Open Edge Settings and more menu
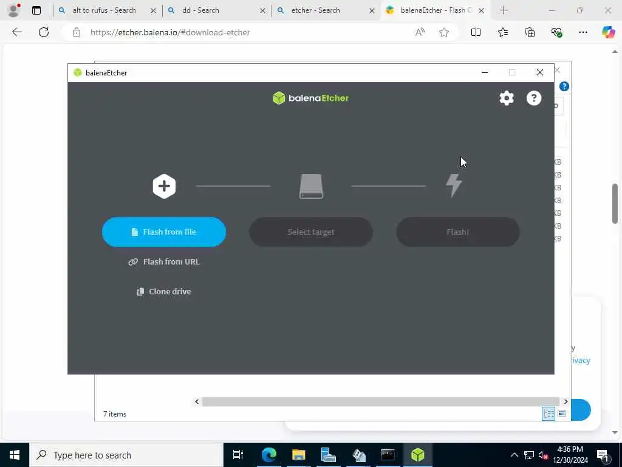622x467 pixels. click(x=583, y=32)
